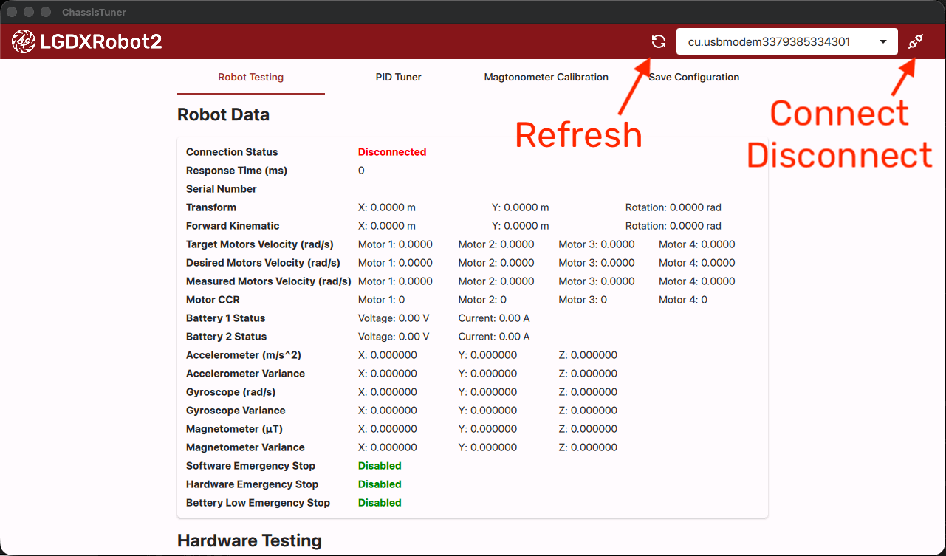Screen dimensions: 946x556
Task: Toggle the Hardware Emergency Stop status
Action: coord(380,484)
